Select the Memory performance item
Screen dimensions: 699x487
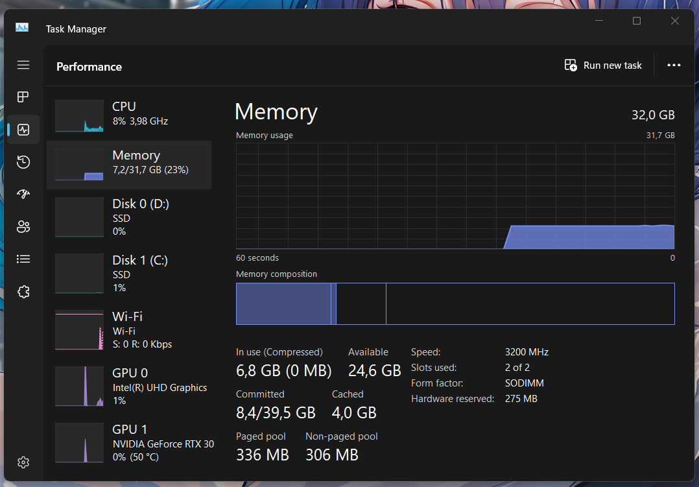click(129, 165)
